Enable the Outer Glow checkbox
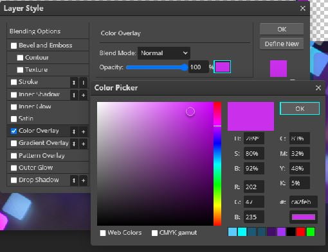 [x=14, y=168]
